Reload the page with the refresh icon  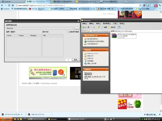[x=9, y=5]
